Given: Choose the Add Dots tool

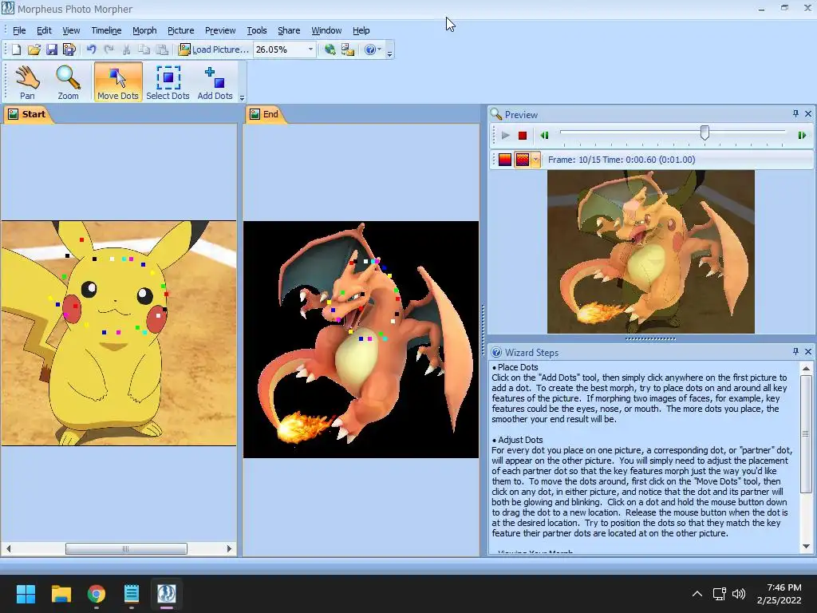Looking at the screenshot, I should point(215,82).
